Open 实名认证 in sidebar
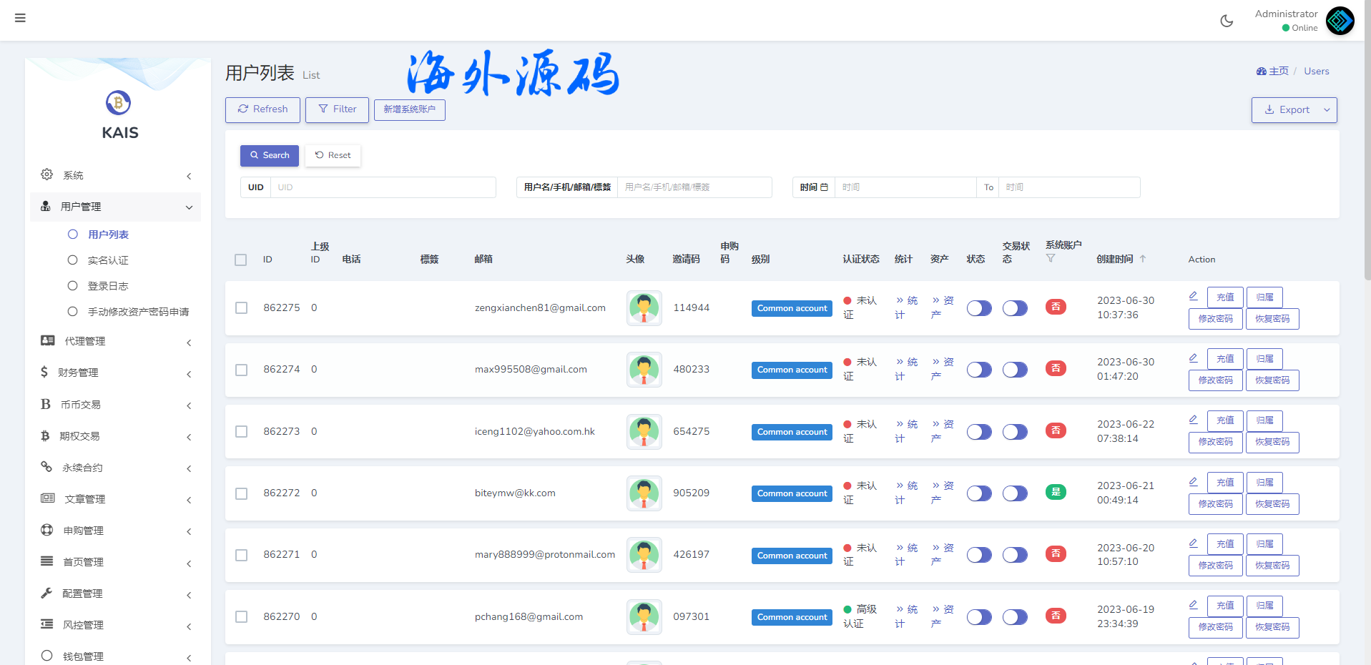This screenshot has width=1371, height=665. (x=108, y=260)
